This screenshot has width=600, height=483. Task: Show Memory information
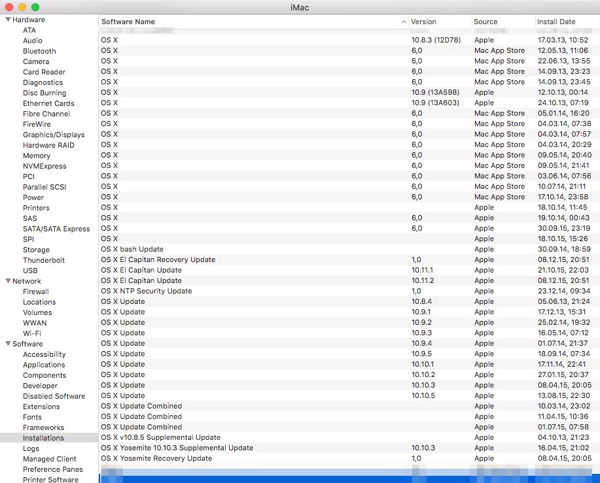(37, 156)
